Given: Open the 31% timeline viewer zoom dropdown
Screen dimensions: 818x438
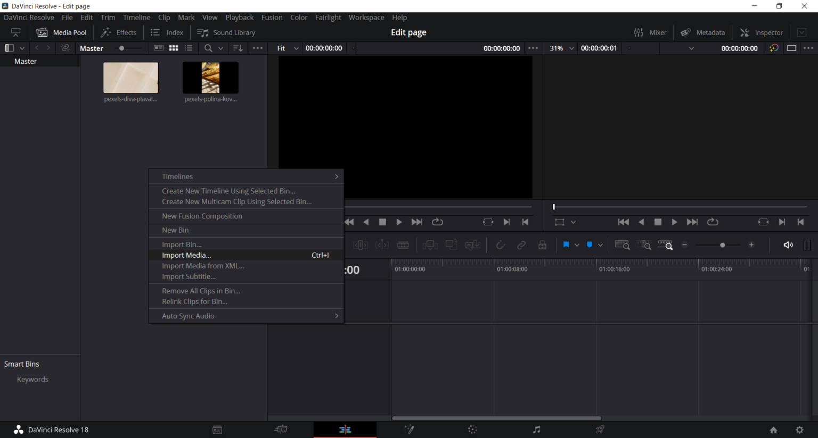Looking at the screenshot, I should coord(562,48).
